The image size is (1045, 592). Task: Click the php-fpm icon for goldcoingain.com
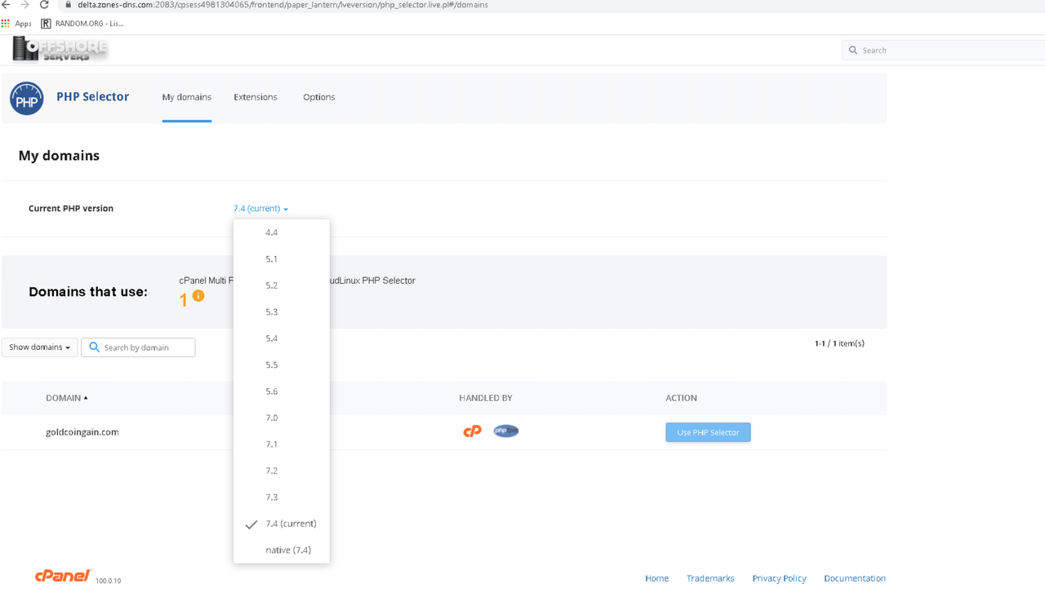point(505,431)
